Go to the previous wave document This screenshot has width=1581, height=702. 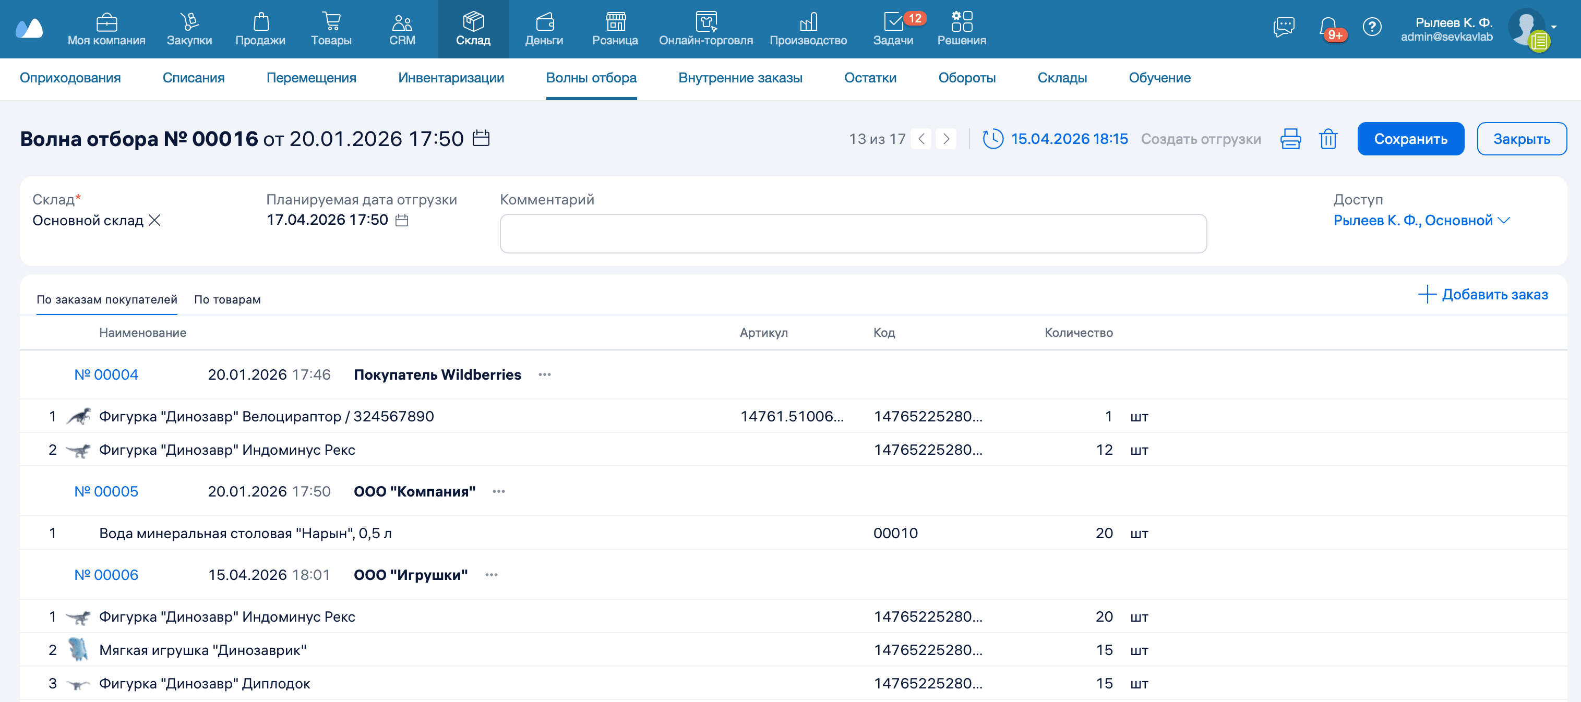point(920,139)
